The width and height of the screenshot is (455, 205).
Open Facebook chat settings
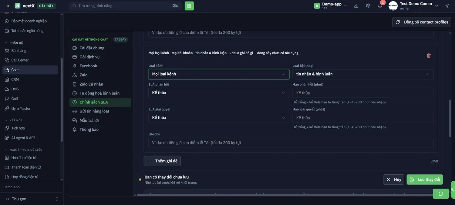pos(100,66)
